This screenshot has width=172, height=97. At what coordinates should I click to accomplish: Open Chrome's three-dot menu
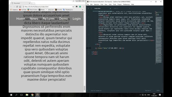pos(84,7)
